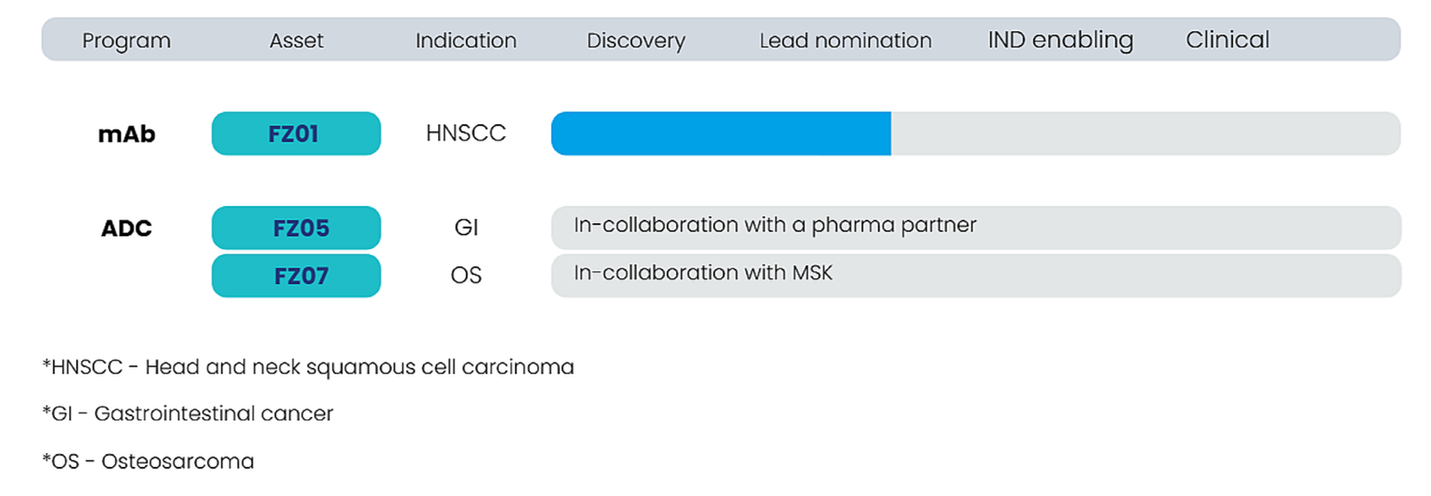Click the FZ01 asset badge
This screenshot has height=496, width=1431.
coord(296,133)
